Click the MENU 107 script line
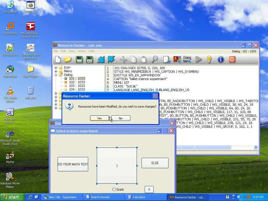268x201 pixels. click(122, 82)
